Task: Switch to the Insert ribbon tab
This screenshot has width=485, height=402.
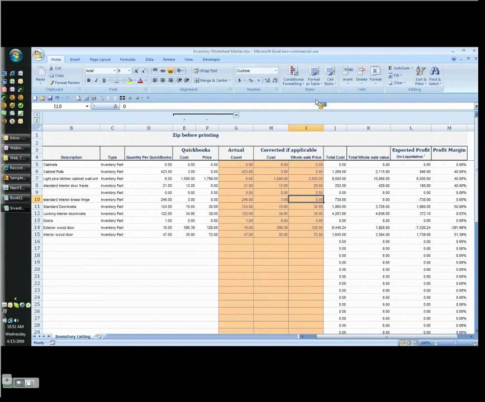Action: [x=75, y=60]
